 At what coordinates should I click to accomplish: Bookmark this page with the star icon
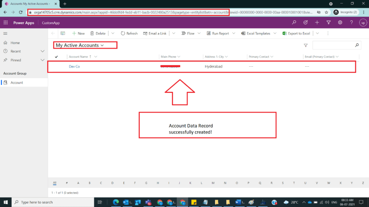click(326, 12)
